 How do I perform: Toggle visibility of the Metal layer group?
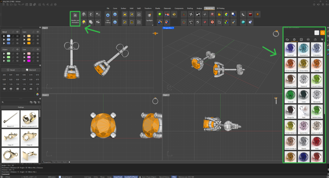[18, 32]
